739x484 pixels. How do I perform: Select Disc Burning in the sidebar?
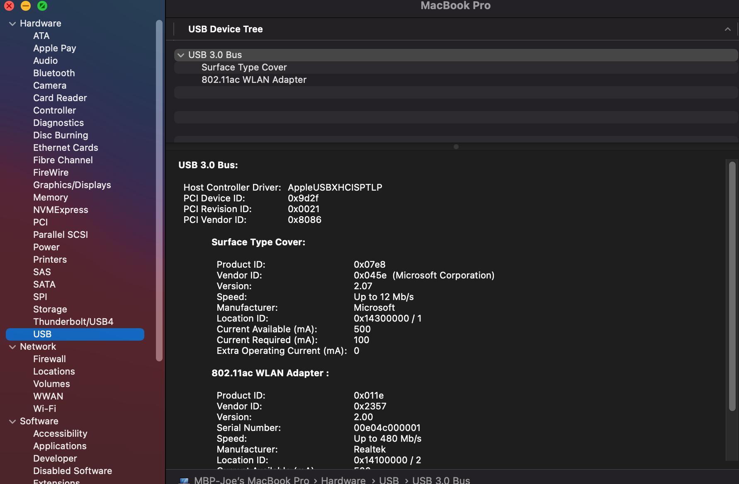pyautogui.click(x=61, y=135)
